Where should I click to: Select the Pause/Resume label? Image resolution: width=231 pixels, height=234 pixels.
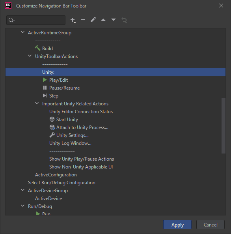coord(64,88)
